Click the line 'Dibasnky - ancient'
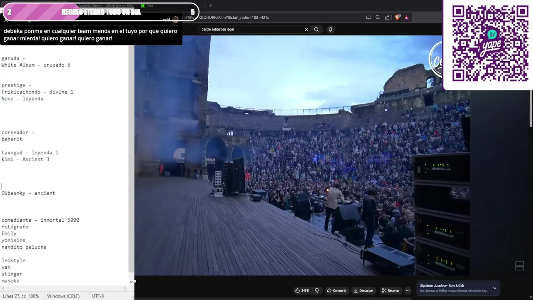Screen dimensions: 533x300 (x=28, y=193)
